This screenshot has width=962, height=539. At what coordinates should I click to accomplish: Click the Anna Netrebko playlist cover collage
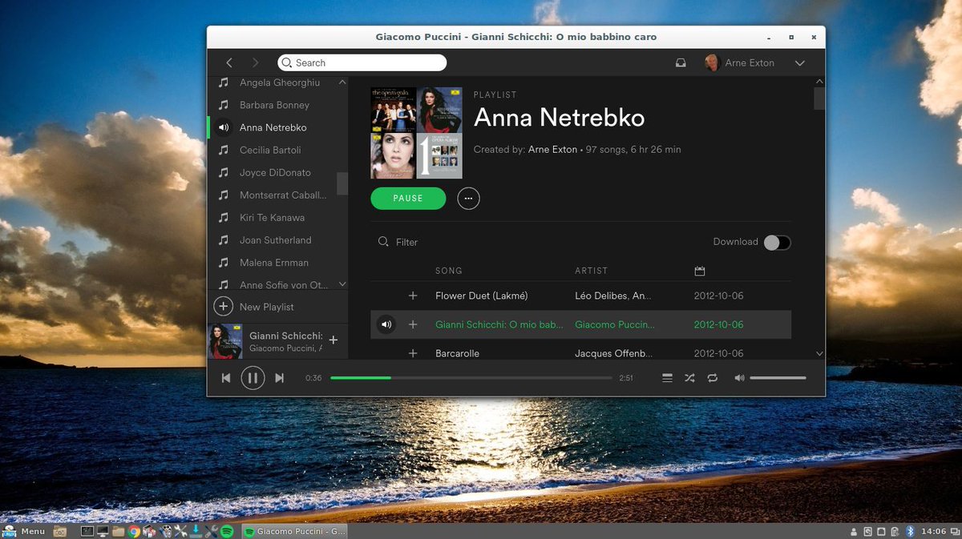[x=416, y=133]
